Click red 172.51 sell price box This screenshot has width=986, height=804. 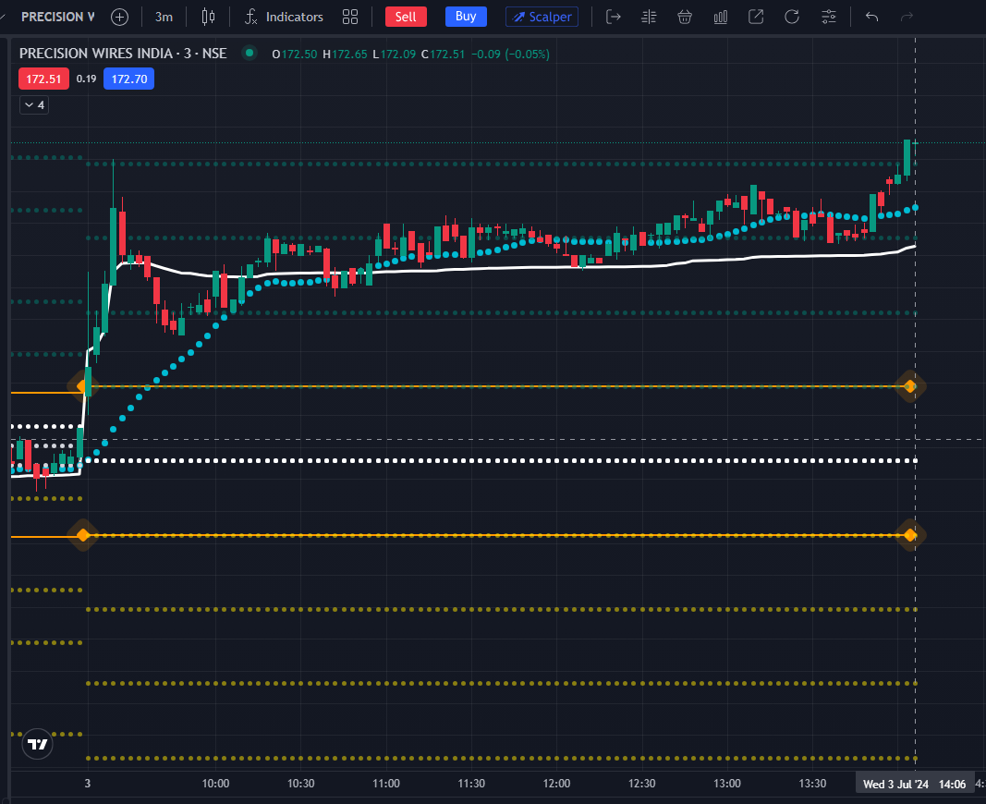pyautogui.click(x=43, y=79)
